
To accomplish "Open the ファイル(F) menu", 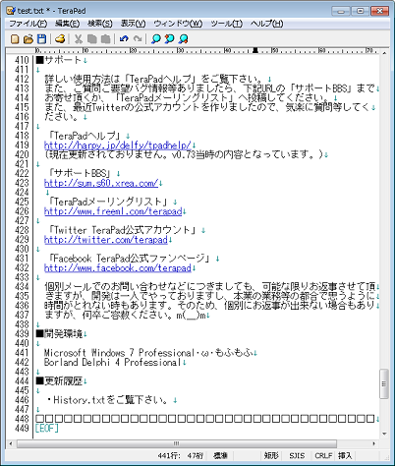I will point(28,24).
